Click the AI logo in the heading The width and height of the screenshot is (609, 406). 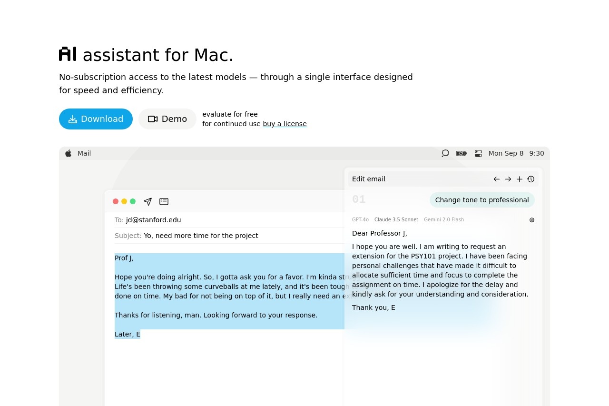68,54
